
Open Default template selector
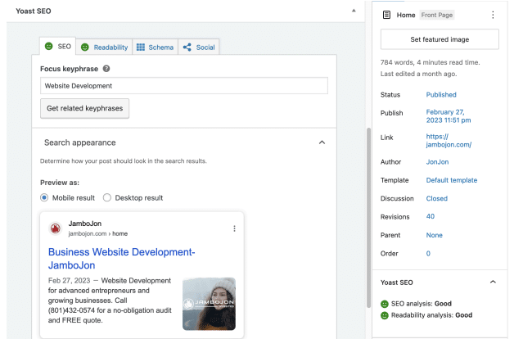452,180
